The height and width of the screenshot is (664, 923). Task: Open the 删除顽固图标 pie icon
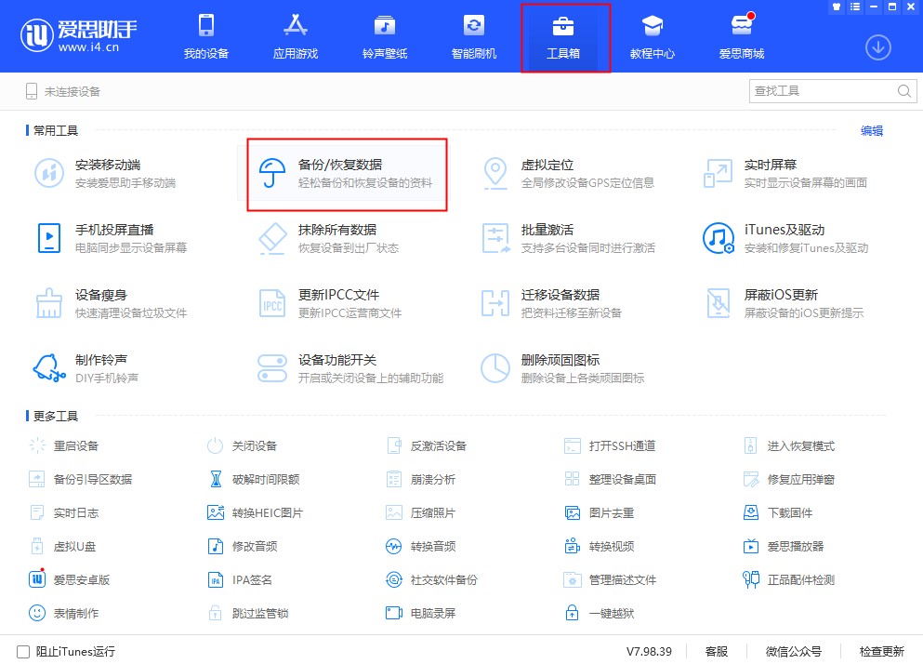tap(495, 368)
